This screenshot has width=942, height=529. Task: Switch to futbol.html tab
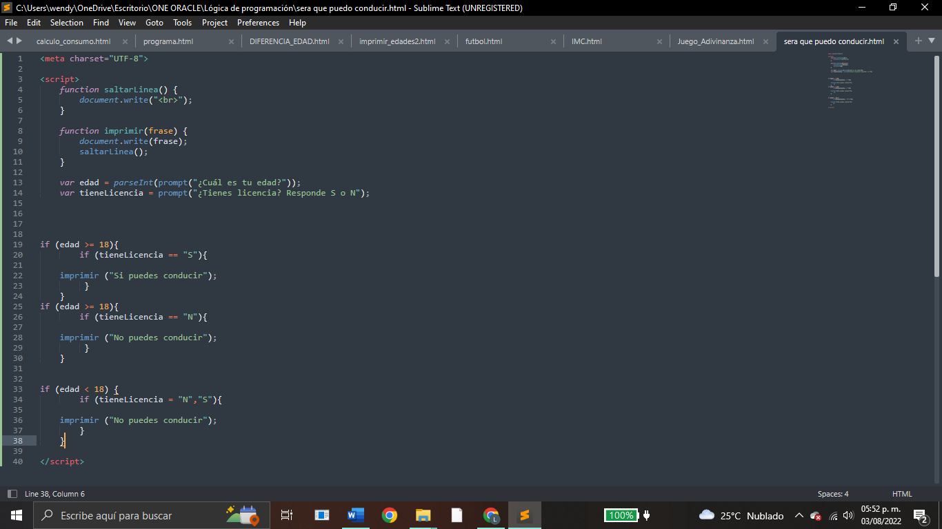(483, 41)
